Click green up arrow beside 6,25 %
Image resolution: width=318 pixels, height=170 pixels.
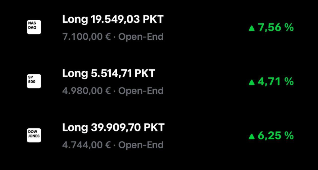tap(252, 136)
